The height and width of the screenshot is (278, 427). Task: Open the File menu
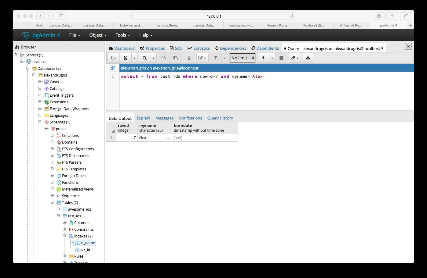point(75,35)
